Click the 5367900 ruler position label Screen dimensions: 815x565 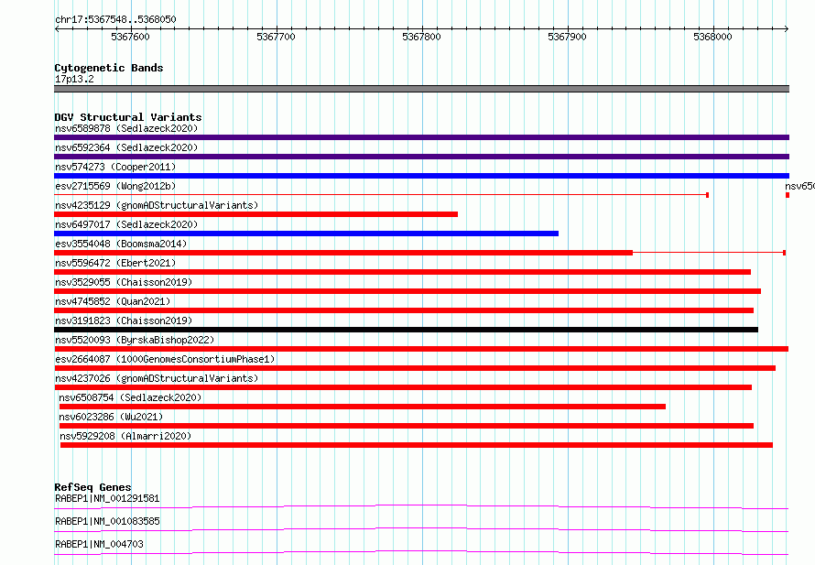pyautogui.click(x=567, y=37)
